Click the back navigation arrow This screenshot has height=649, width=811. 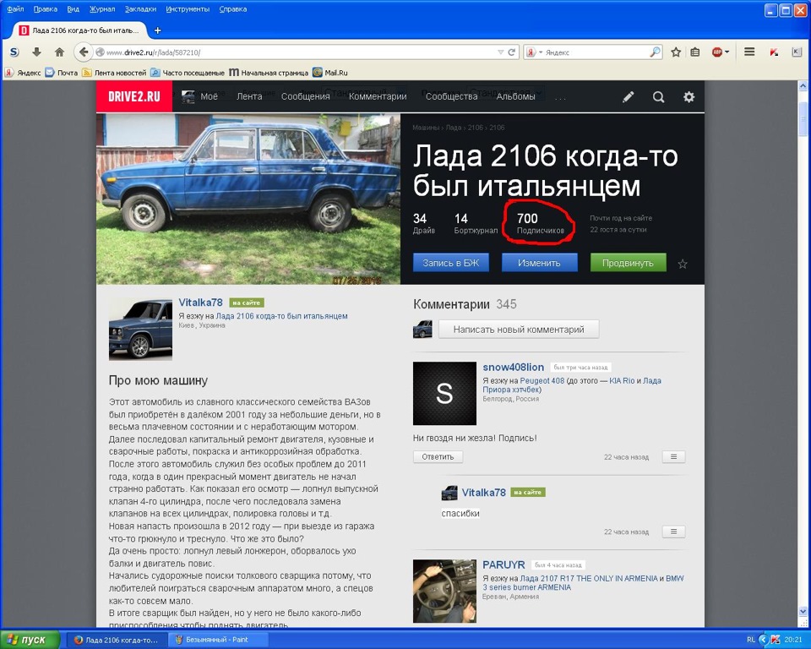pyautogui.click(x=84, y=52)
